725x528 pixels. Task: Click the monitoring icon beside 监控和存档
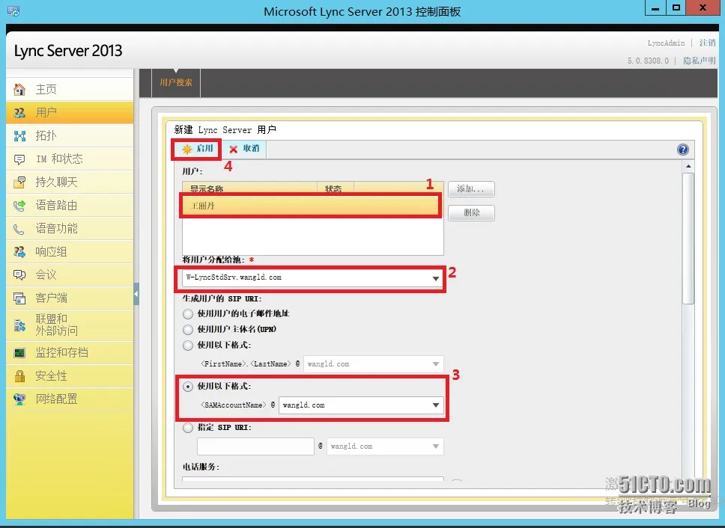point(19,352)
